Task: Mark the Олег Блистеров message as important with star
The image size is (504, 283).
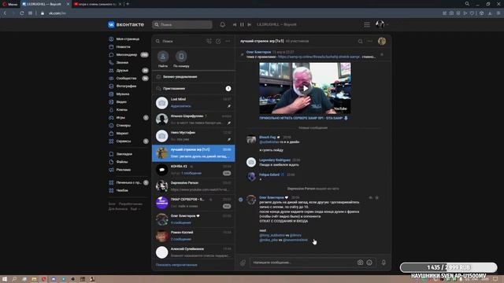Action: (x=377, y=197)
